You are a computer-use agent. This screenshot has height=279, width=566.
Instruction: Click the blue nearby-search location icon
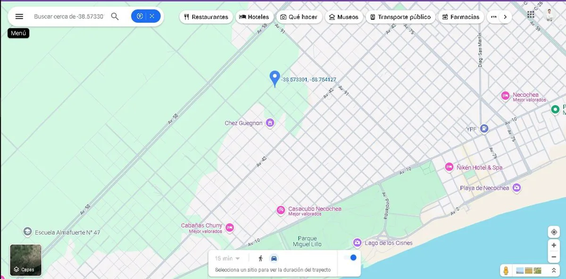140,17
